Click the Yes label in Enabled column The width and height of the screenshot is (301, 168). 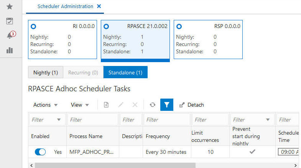point(58,152)
